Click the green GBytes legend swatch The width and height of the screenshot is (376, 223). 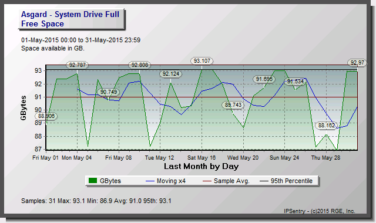[x=93, y=181]
